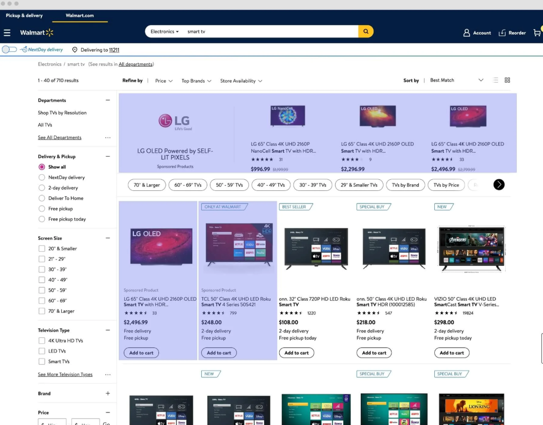The image size is (543, 425).
Task: Open the LG OLED $2,296.99 TV thumbnail
Action: coord(377,116)
